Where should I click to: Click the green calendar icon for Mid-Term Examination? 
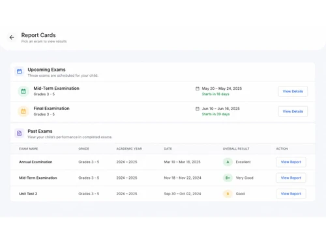tap(23, 91)
